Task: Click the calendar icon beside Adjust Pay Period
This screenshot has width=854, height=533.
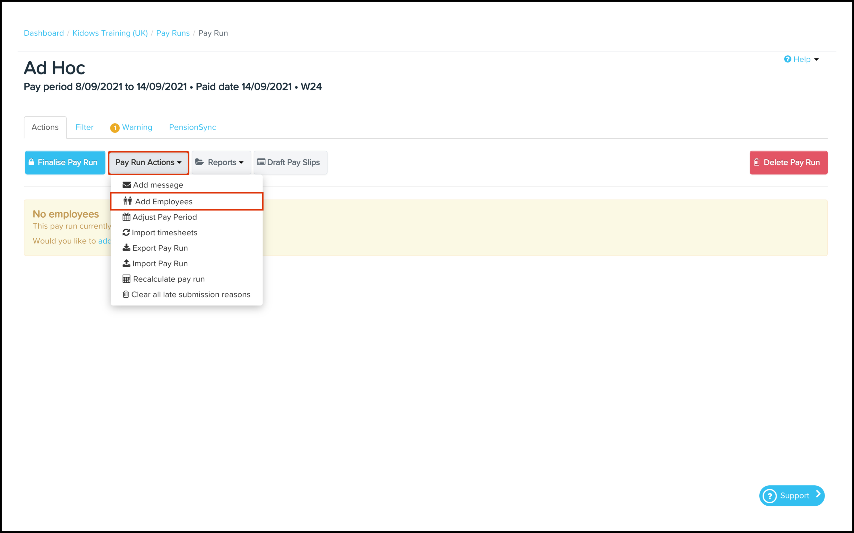Action: pos(126,217)
